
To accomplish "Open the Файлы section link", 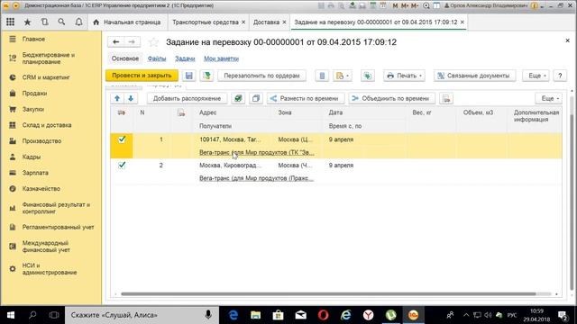I will coord(157,58).
